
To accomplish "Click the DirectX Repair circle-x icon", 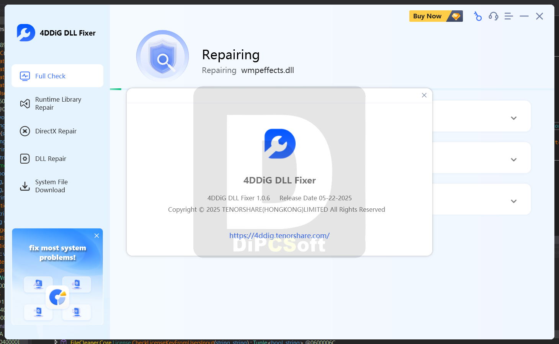I will (x=25, y=131).
